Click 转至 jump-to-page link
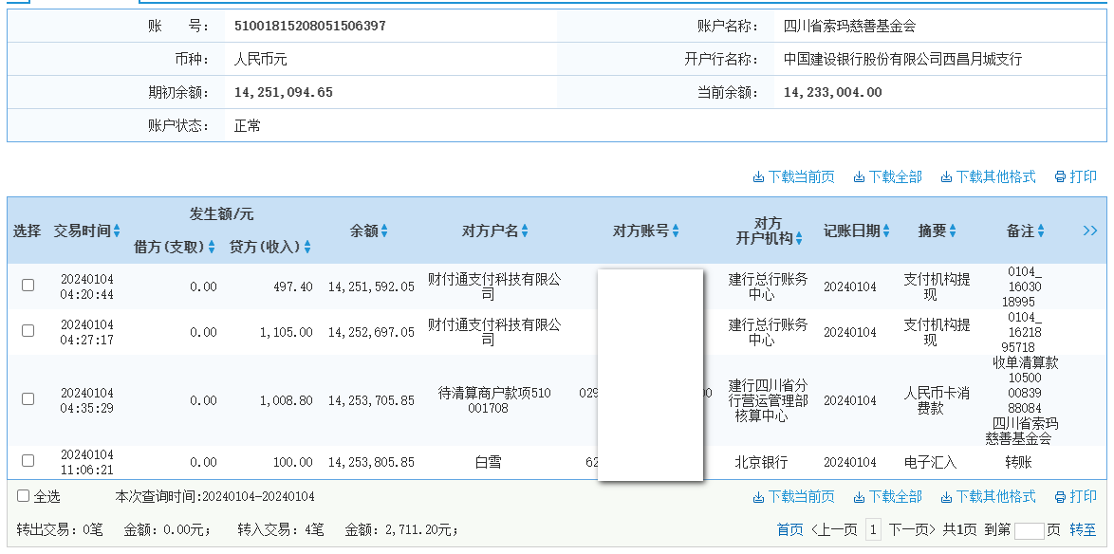This screenshot has height=554, width=1114. 1083,530
